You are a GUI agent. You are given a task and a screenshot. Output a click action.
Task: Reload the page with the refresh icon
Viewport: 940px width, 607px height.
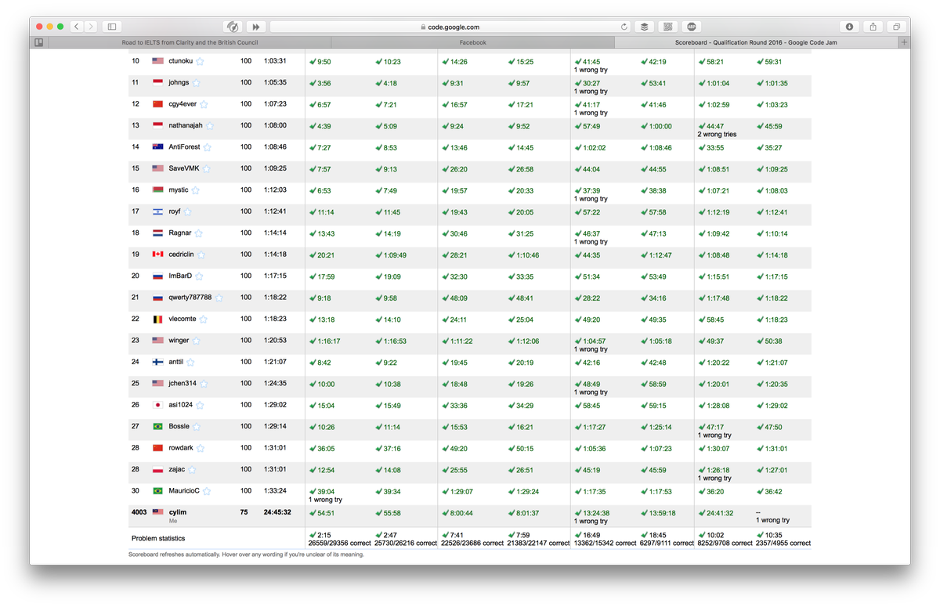pyautogui.click(x=624, y=27)
